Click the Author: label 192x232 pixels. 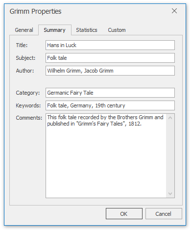25,71
